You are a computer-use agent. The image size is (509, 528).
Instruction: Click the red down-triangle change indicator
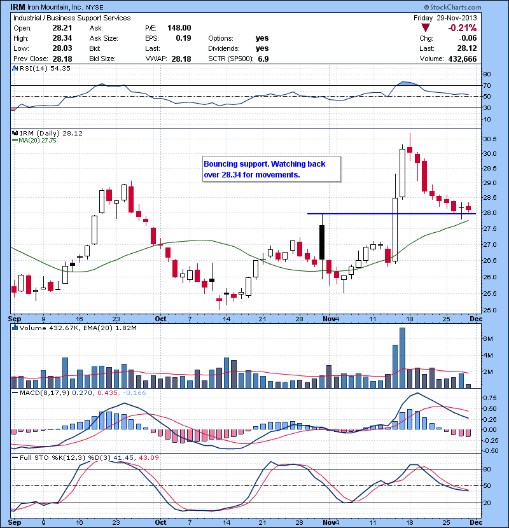pyautogui.click(x=426, y=28)
